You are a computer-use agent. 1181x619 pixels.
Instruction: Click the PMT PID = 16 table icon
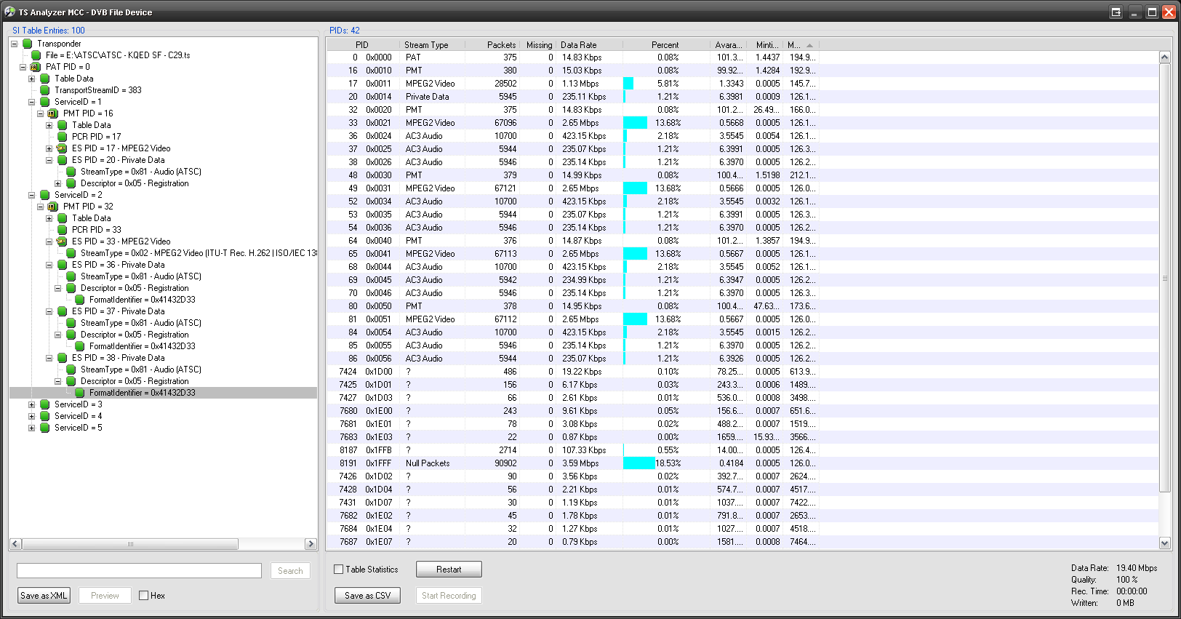[x=52, y=113]
